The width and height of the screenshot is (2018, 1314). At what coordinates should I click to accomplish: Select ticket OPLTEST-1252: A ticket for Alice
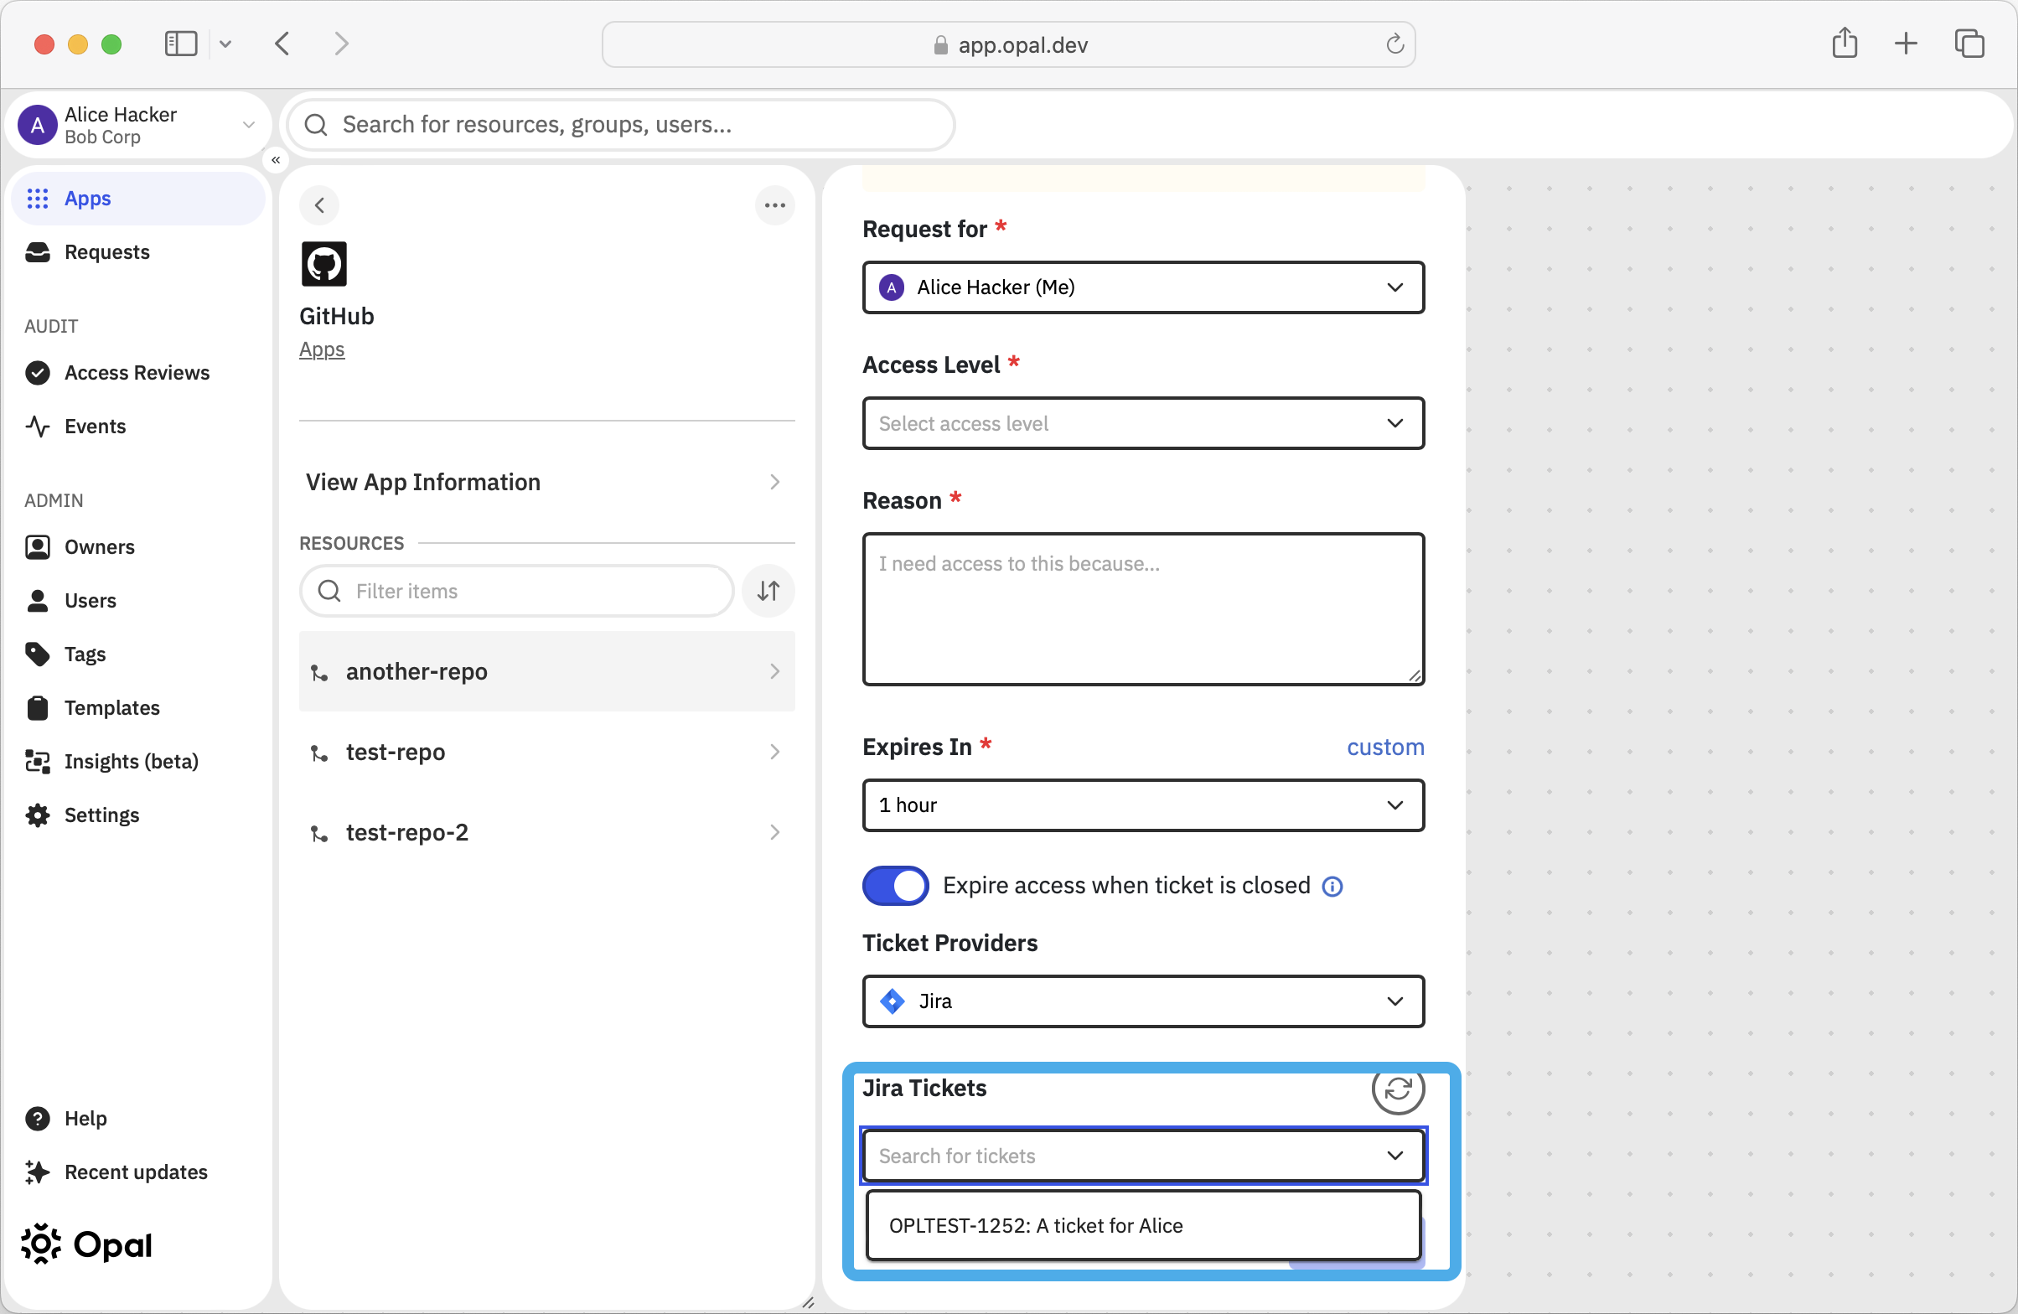pyautogui.click(x=1143, y=1226)
